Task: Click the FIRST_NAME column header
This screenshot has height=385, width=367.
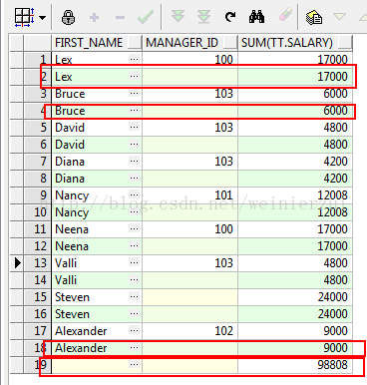Action: click(97, 43)
